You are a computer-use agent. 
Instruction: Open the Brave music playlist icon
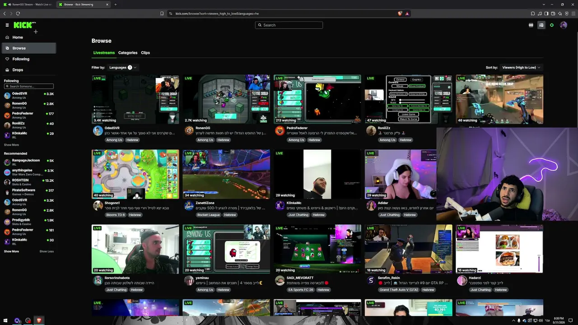pos(540,14)
